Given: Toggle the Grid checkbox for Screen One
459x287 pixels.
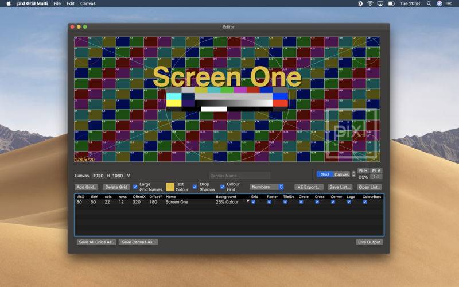Looking at the screenshot, I should [x=254, y=202].
